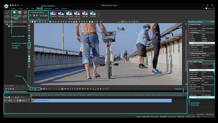The height and width of the screenshot is (123, 218).
Task: Open the Export project tab
Action: coord(48,8)
